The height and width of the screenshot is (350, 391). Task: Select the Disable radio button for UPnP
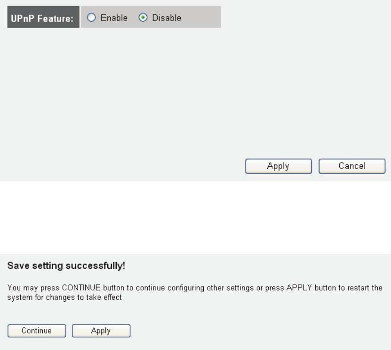[143, 17]
